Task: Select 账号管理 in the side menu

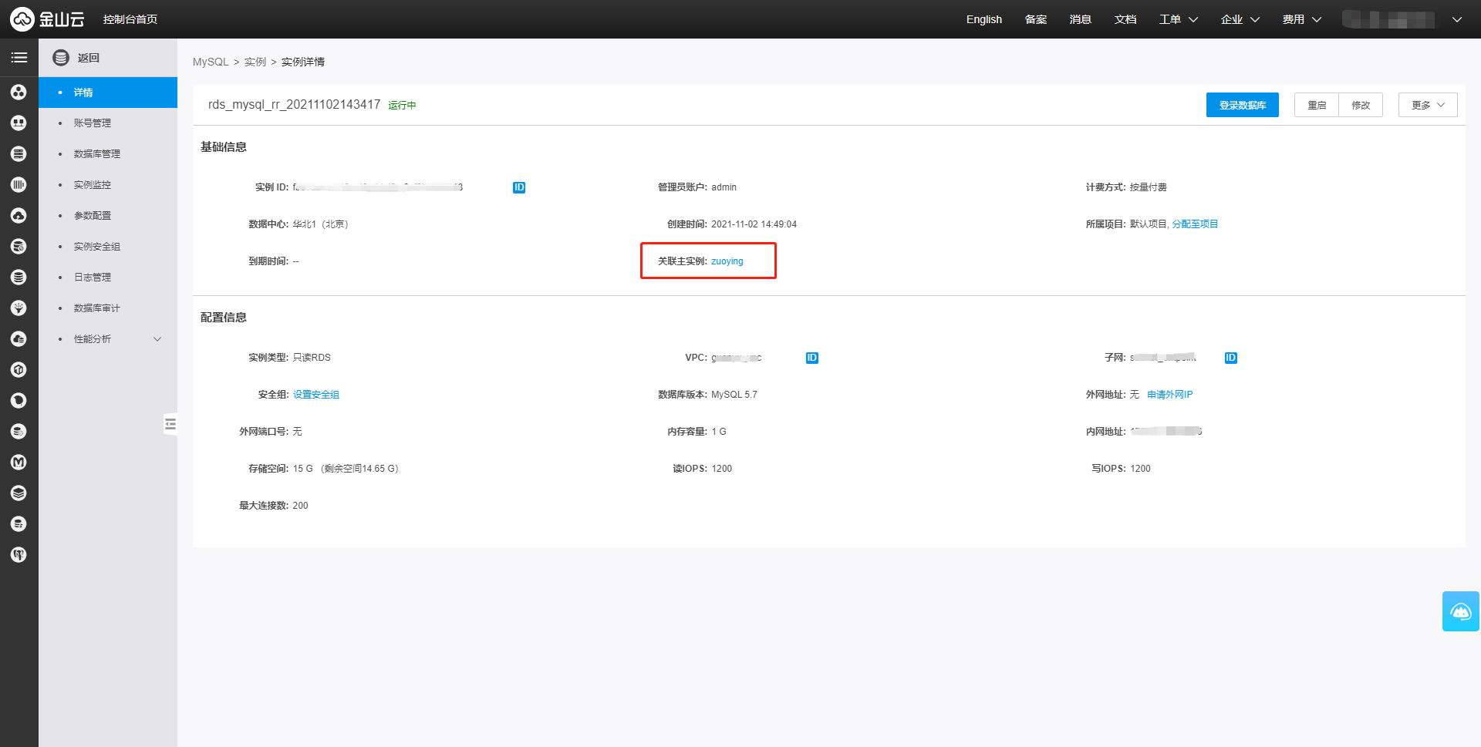Action: click(93, 123)
